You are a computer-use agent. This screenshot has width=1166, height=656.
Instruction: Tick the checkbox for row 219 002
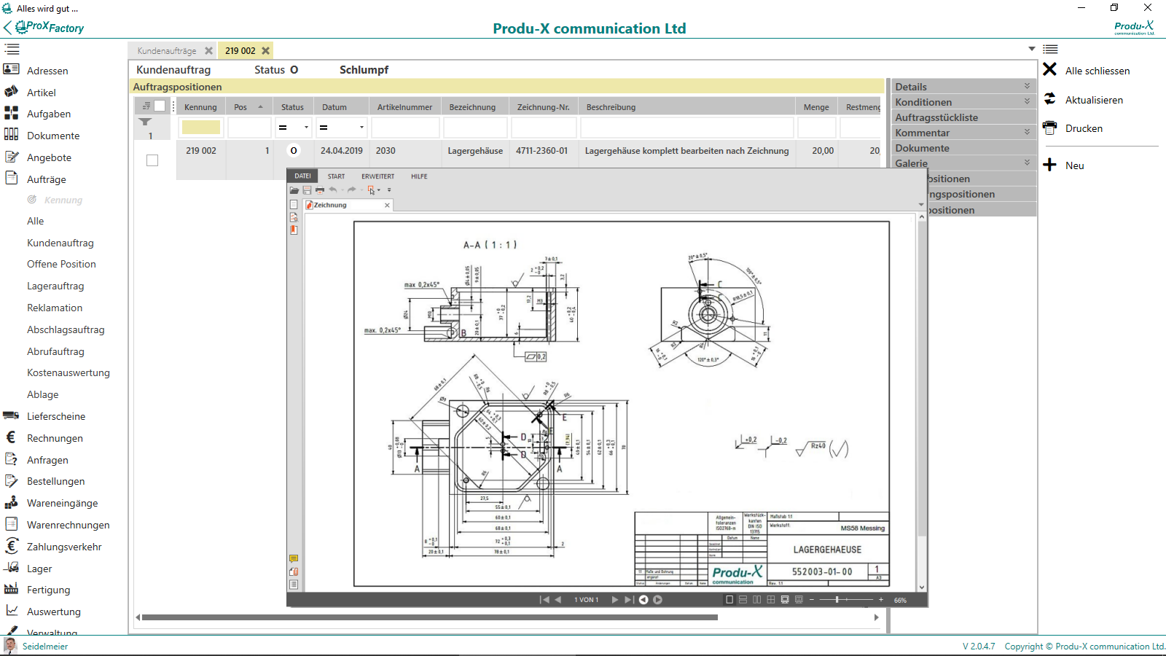click(152, 160)
